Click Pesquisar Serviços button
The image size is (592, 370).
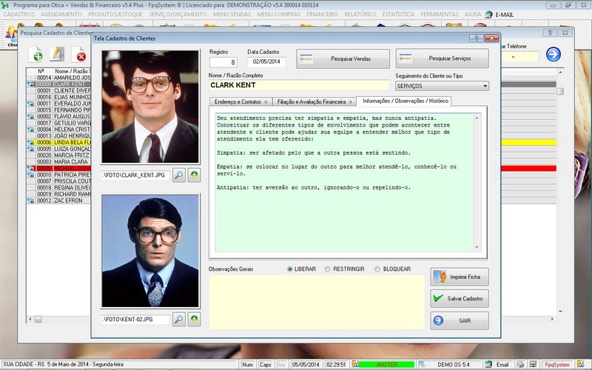coord(442,58)
